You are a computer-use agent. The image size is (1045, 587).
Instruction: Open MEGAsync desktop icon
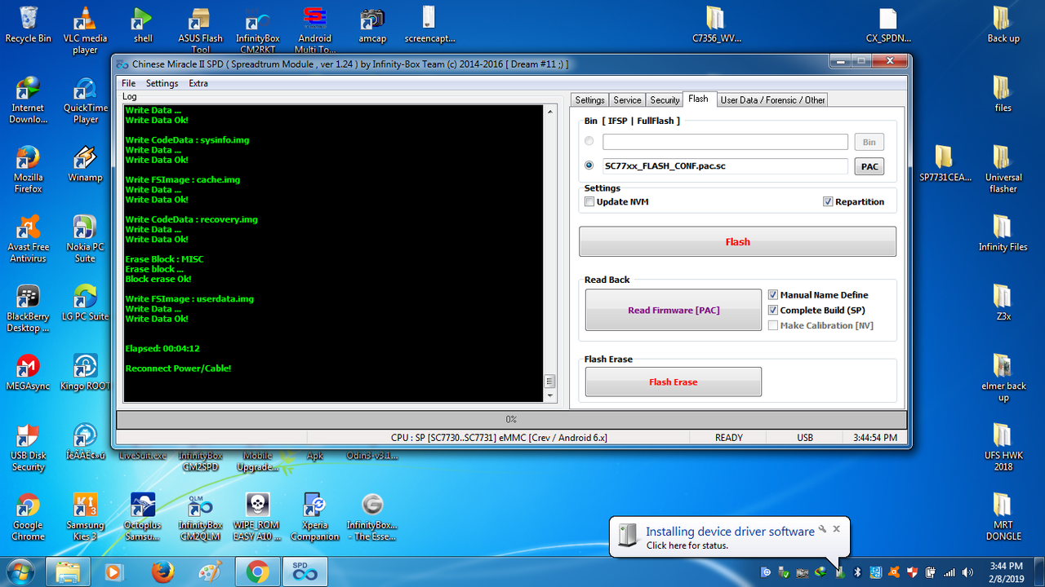click(28, 373)
